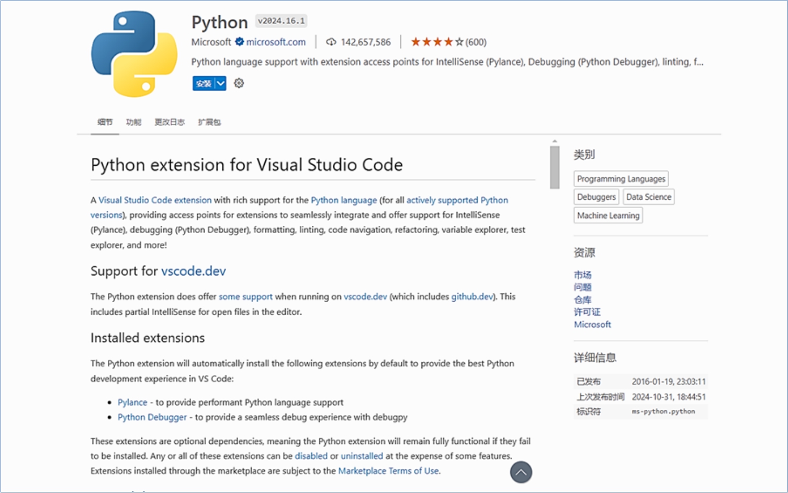The height and width of the screenshot is (493, 788).
Task: Open the Python language link
Action: [344, 200]
